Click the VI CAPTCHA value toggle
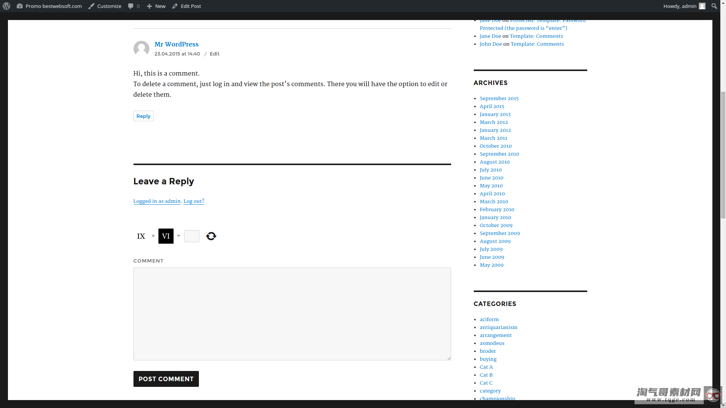Screen dimensions: 726x408 tap(166, 236)
